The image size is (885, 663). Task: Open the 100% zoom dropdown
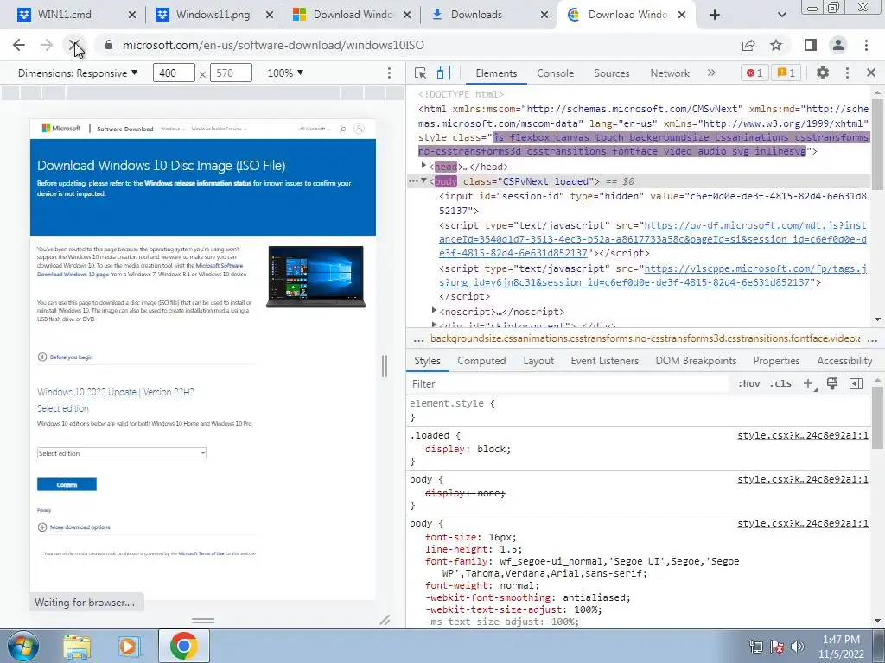(x=285, y=73)
